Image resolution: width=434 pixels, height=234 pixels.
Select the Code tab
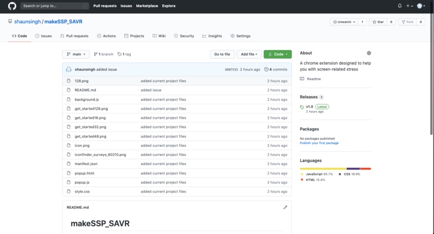coord(19,36)
